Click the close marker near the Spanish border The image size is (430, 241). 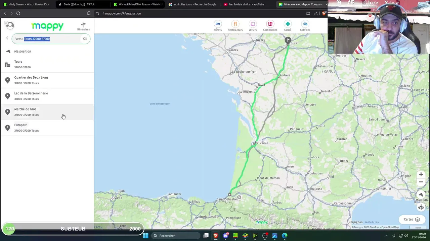coord(239,197)
